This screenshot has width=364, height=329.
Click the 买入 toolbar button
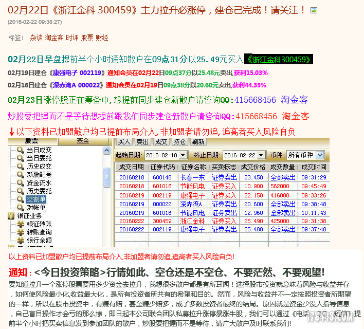point(124,142)
